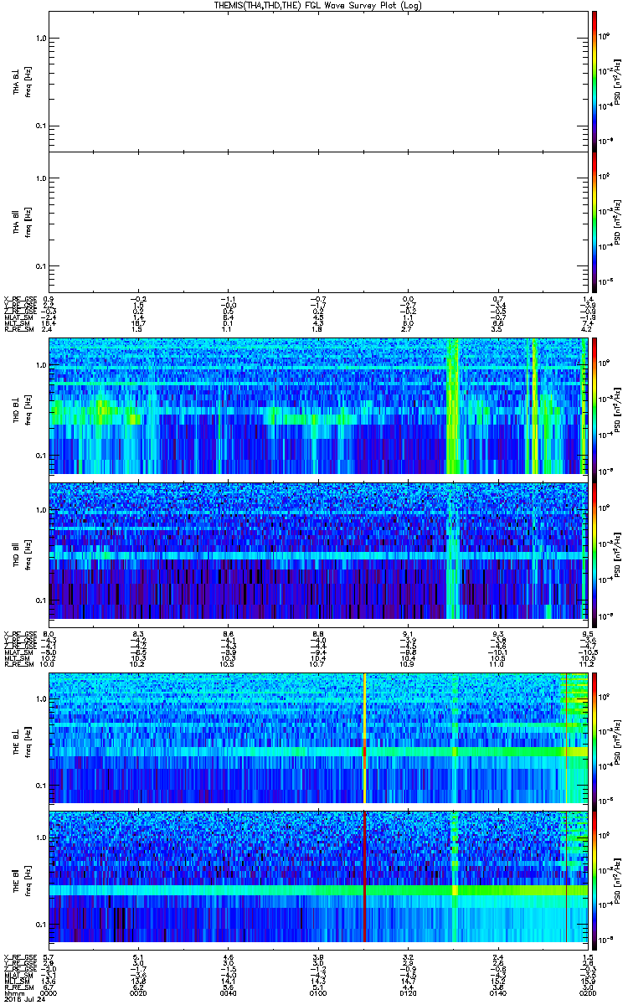Click the time label 0020 on the bottom axis
The image size is (628, 1005).
coord(138,993)
